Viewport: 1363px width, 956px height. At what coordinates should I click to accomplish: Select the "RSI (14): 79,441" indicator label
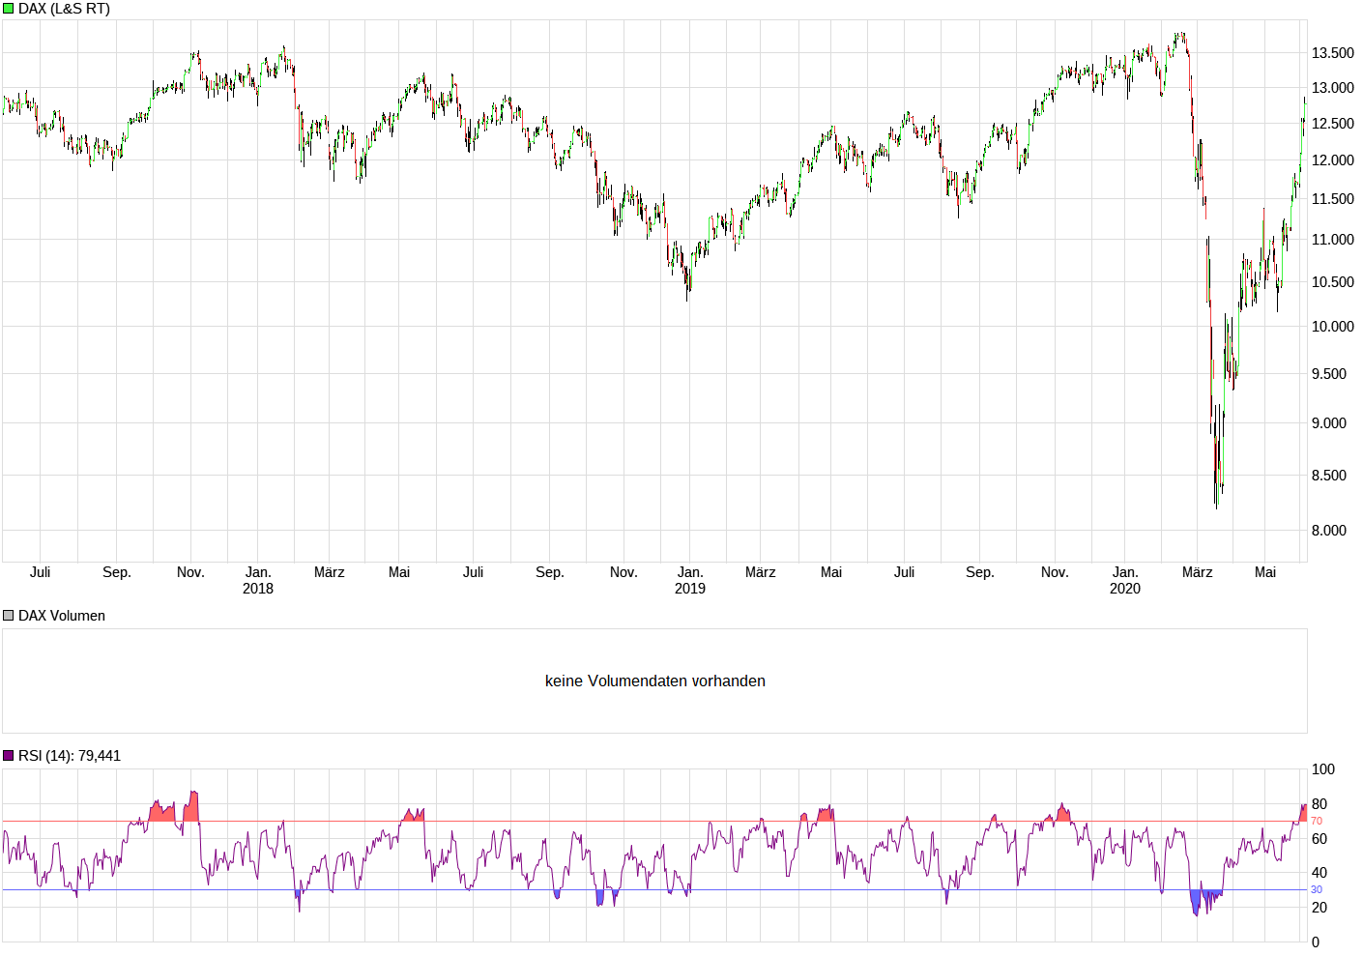pyautogui.click(x=70, y=756)
